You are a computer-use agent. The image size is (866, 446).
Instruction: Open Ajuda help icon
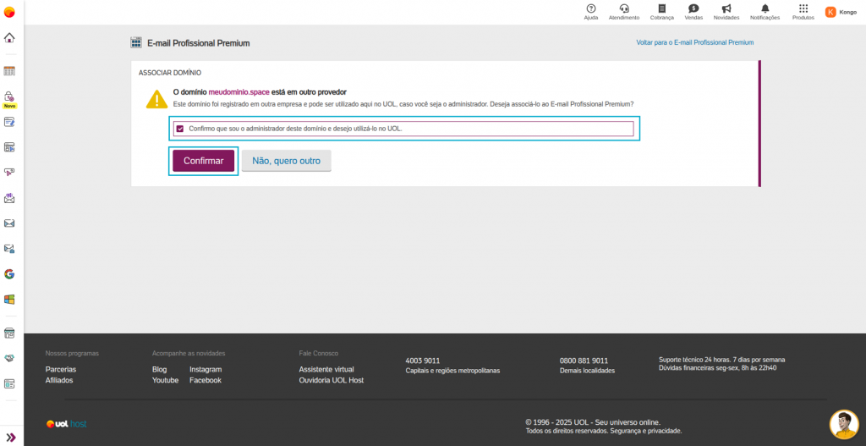coord(591,12)
